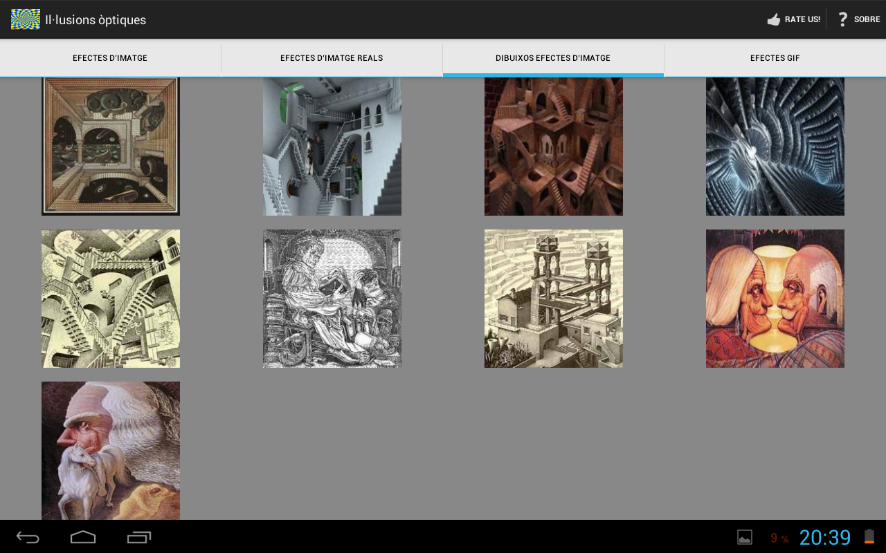
Task: View the white 3D staircase image
Action: (x=332, y=147)
